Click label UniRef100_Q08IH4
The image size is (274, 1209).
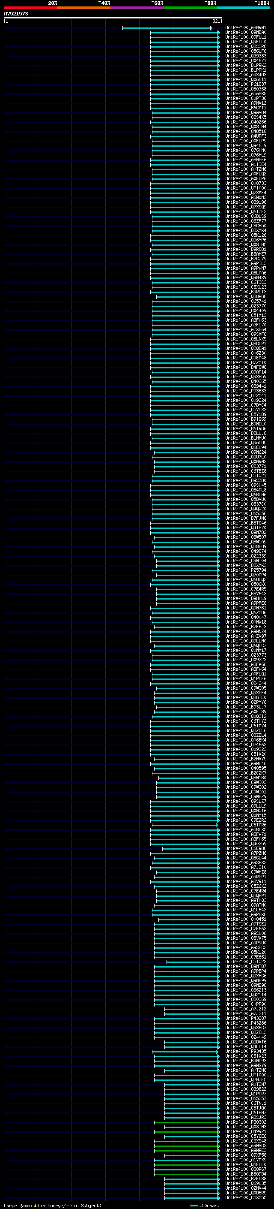click(x=246, y=127)
